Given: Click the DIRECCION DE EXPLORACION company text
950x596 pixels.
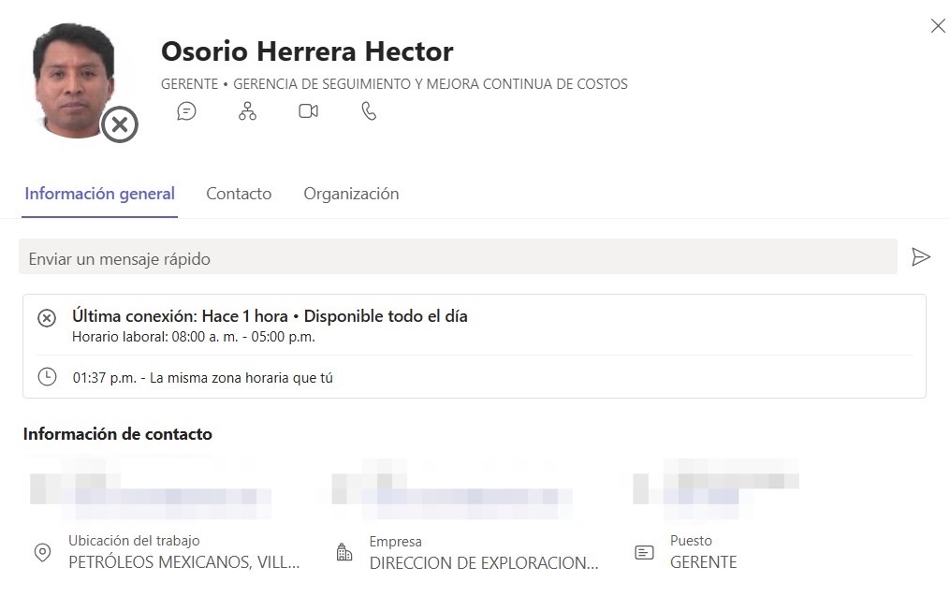Looking at the screenshot, I should tap(483, 562).
